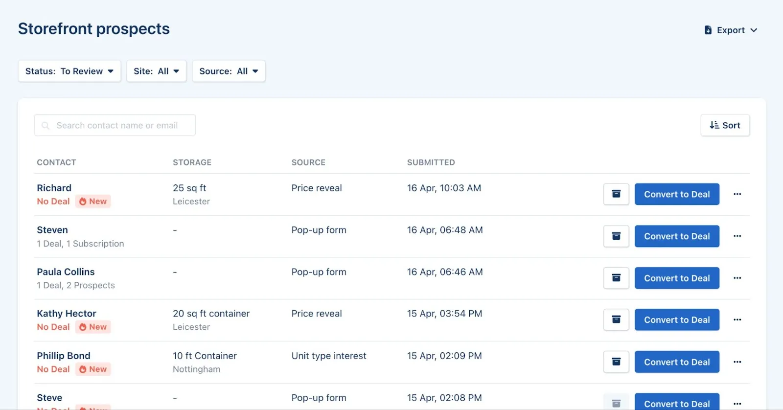Click 'No Deal' label under Richard
This screenshot has height=410, width=783.
coord(53,202)
